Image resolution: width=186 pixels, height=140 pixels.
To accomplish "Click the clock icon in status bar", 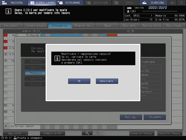I will [x=2, y=138].
